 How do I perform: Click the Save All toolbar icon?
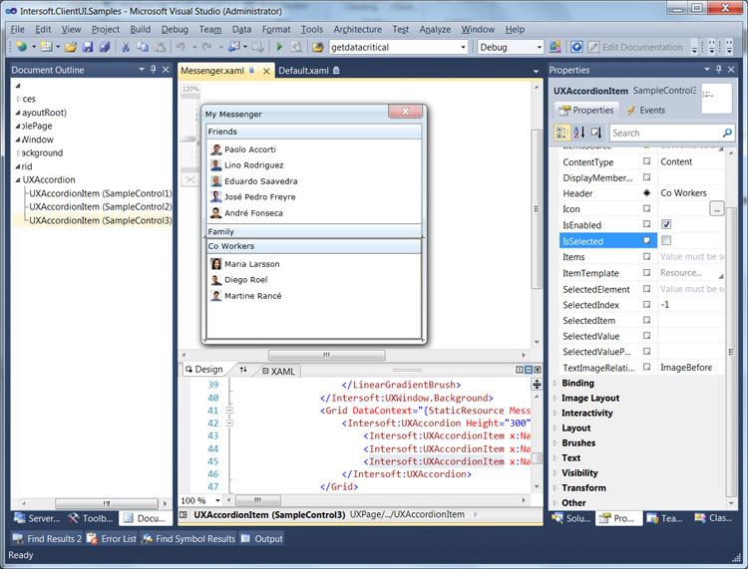point(105,47)
